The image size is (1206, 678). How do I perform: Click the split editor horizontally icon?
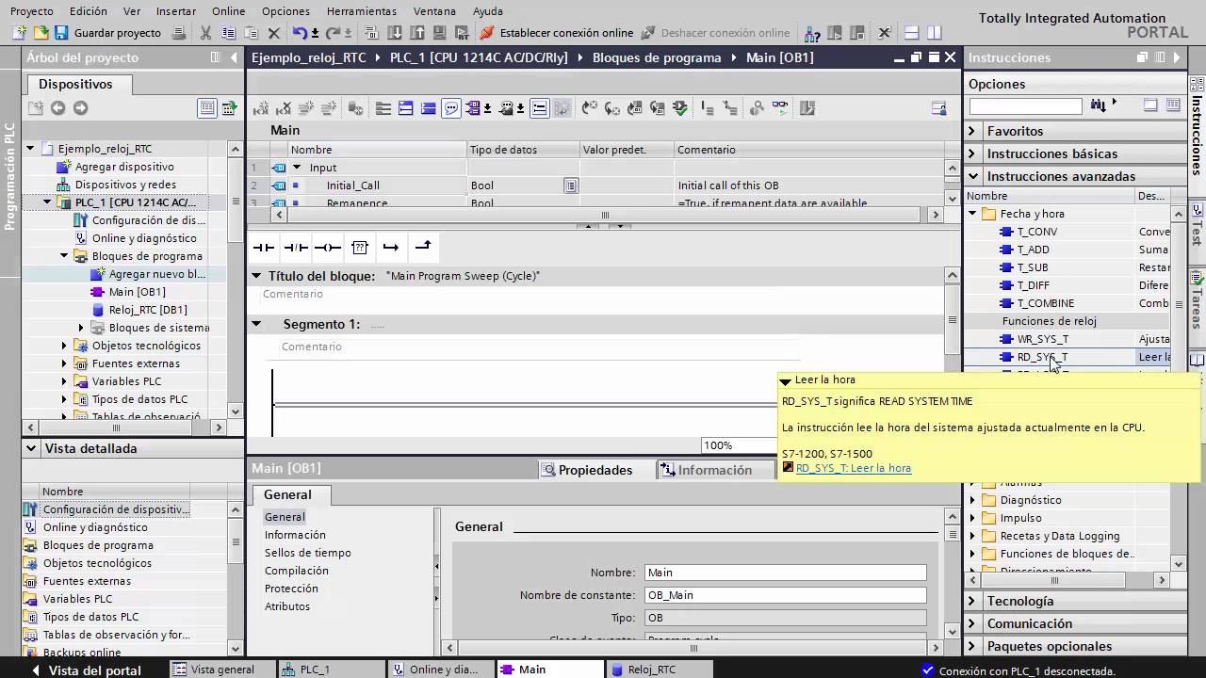pyautogui.click(x=911, y=33)
